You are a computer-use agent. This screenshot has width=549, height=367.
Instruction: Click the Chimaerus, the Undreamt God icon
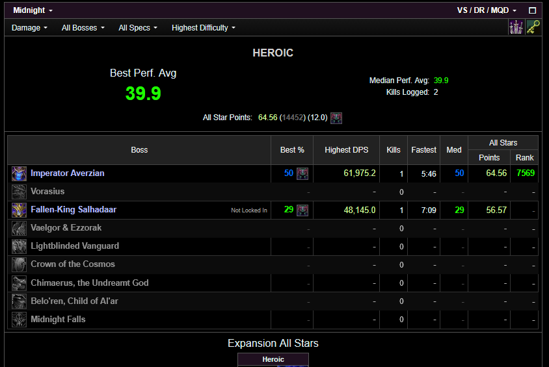pyautogui.click(x=19, y=283)
